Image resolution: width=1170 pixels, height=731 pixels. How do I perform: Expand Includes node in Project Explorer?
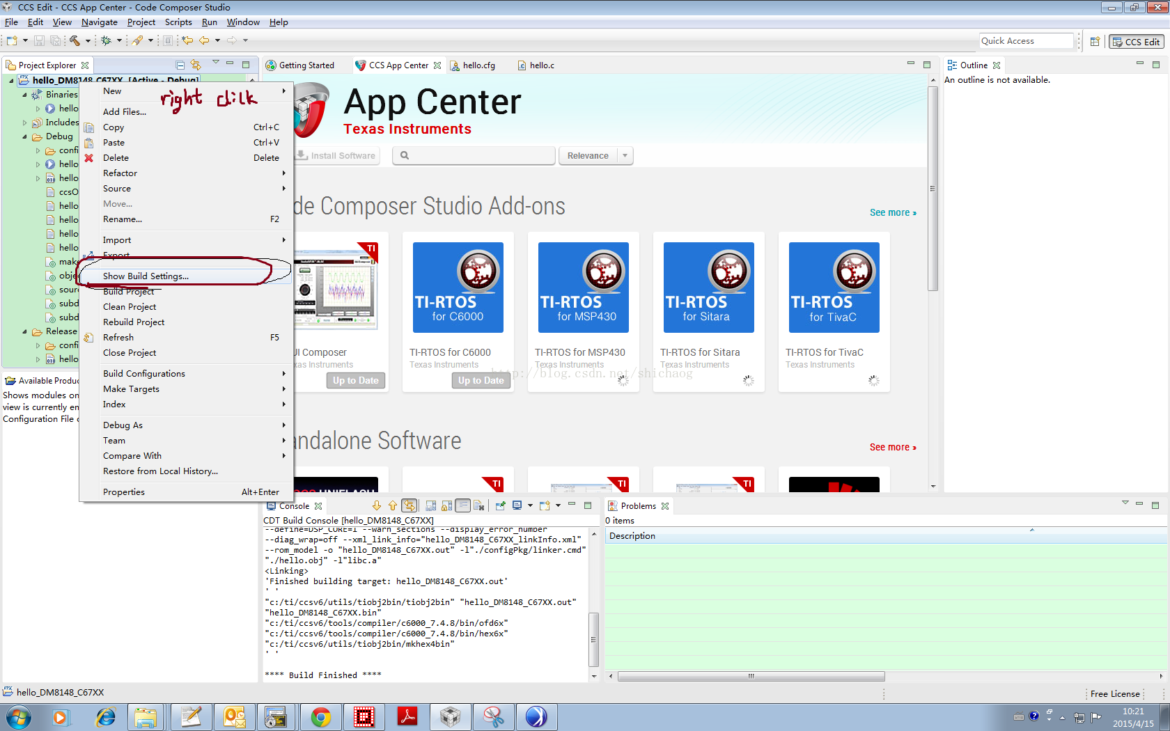click(25, 123)
